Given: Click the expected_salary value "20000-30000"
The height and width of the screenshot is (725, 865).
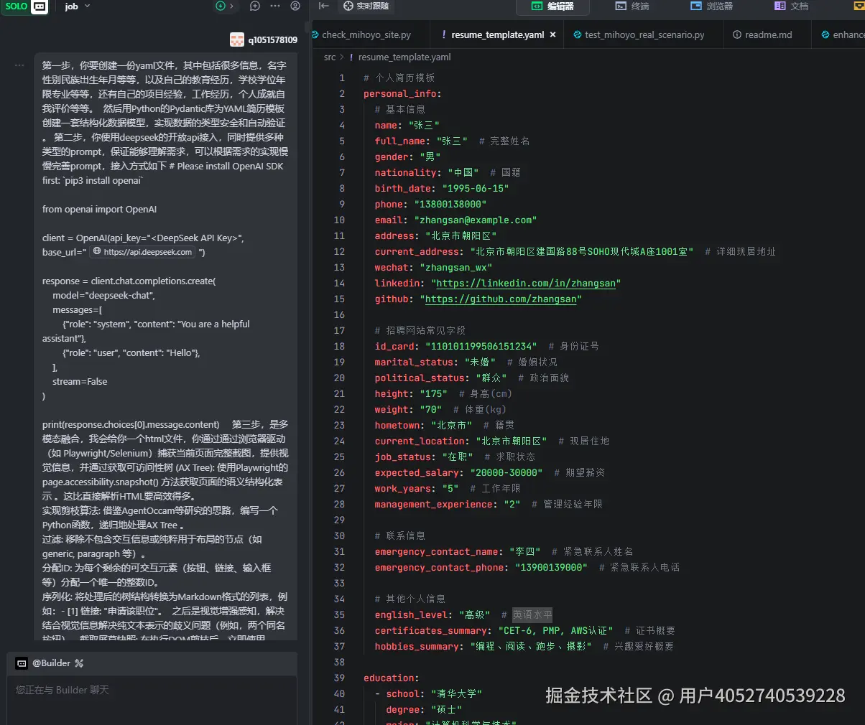Looking at the screenshot, I should (x=506, y=473).
